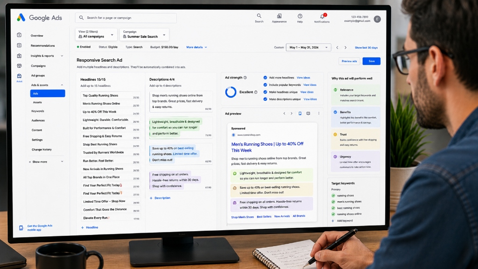Screen dimensions: 478x269
Task: Switch Ad preview to mobile view
Action: pyautogui.click(x=300, y=113)
